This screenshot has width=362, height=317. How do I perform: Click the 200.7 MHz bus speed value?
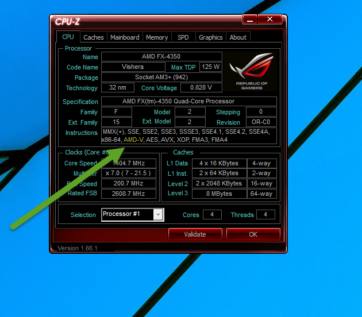[x=129, y=184]
